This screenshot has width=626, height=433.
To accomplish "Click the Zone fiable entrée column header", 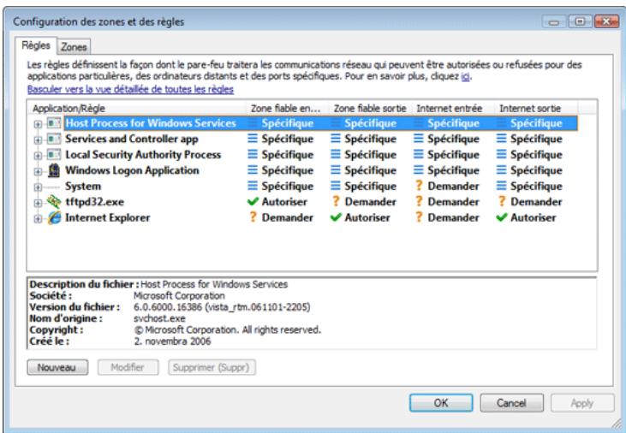I will click(288, 108).
